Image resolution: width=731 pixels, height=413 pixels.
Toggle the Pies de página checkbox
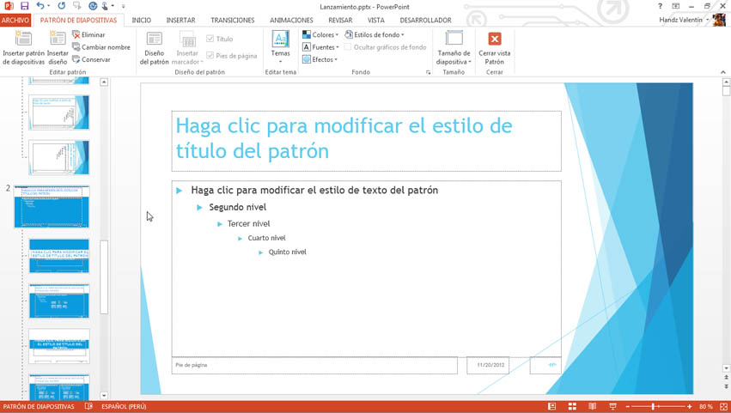pos(210,56)
